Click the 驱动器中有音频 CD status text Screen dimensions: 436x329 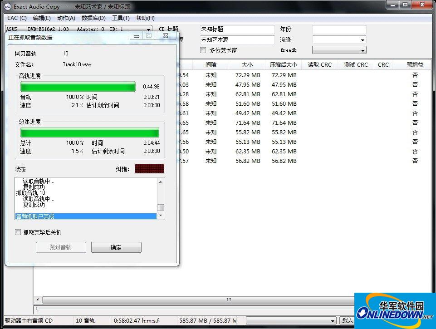29,321
